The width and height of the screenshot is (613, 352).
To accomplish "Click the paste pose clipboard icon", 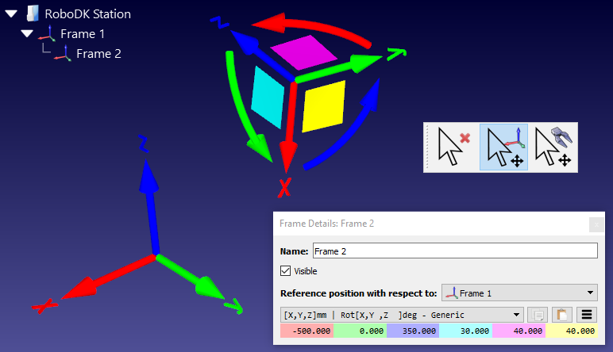I will (561, 315).
